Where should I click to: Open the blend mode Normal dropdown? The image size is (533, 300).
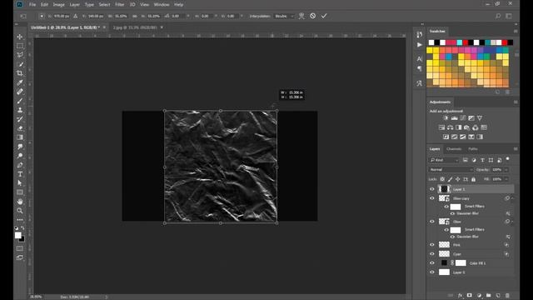[x=451, y=169]
